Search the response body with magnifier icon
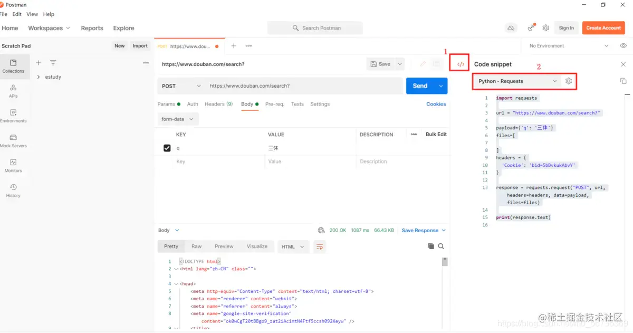Viewport: 633px width, 333px height. [x=441, y=246]
